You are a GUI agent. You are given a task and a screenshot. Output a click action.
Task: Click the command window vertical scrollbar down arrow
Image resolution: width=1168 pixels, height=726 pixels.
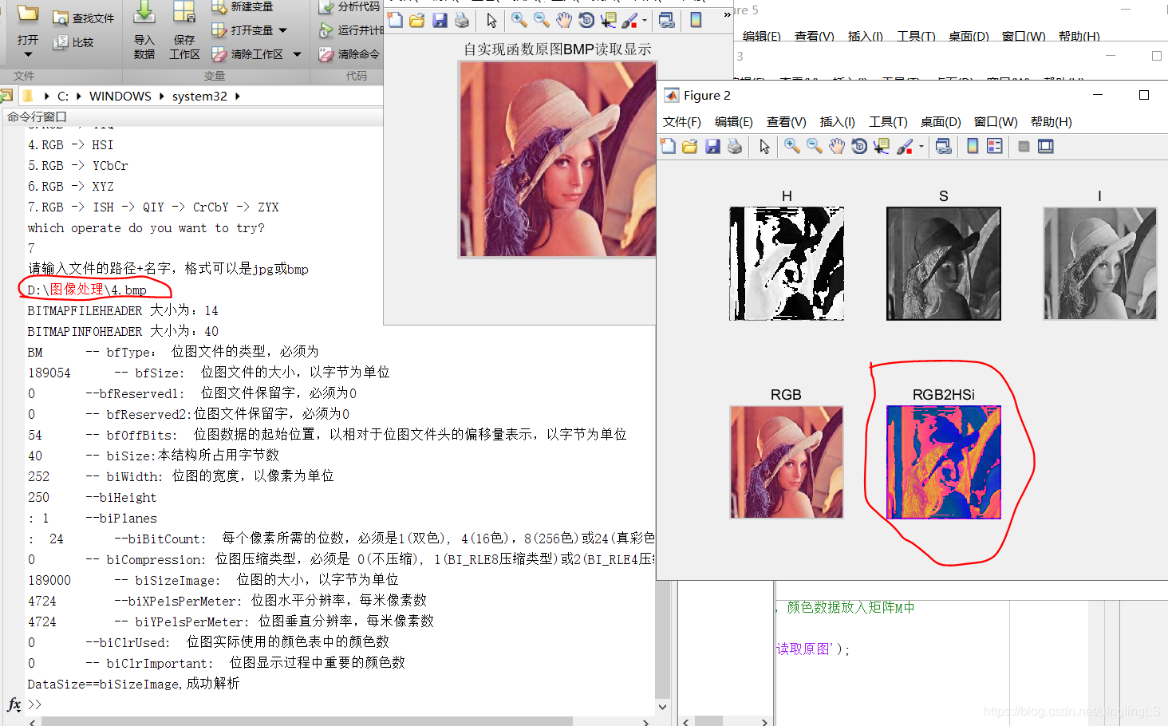click(662, 707)
